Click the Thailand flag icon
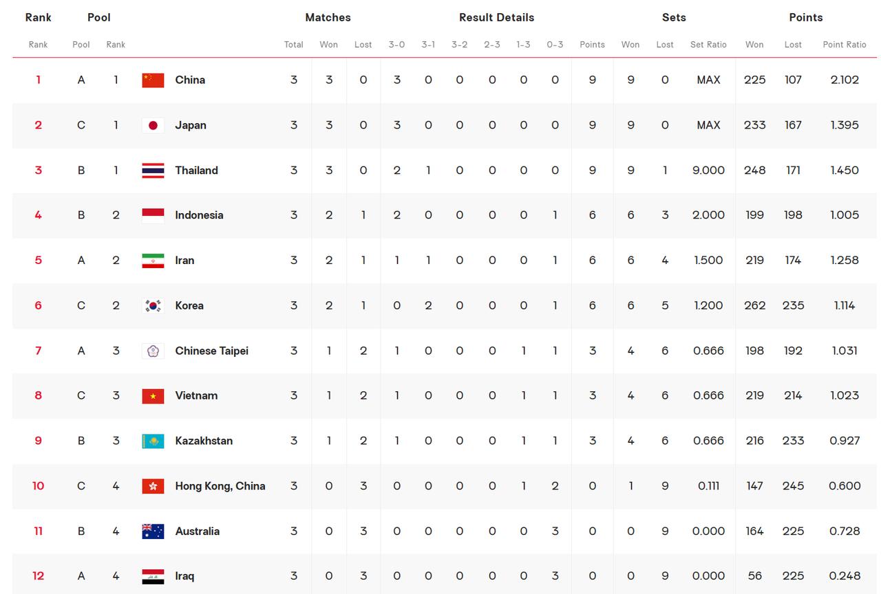Viewport: 881px width, 594px height. (153, 170)
